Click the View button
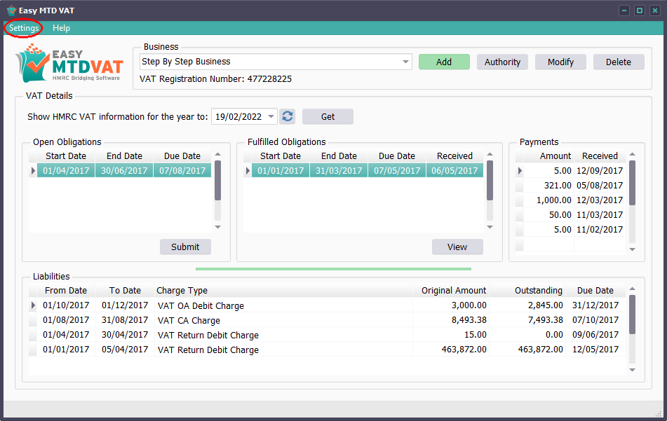This screenshot has width=667, height=421. [457, 247]
